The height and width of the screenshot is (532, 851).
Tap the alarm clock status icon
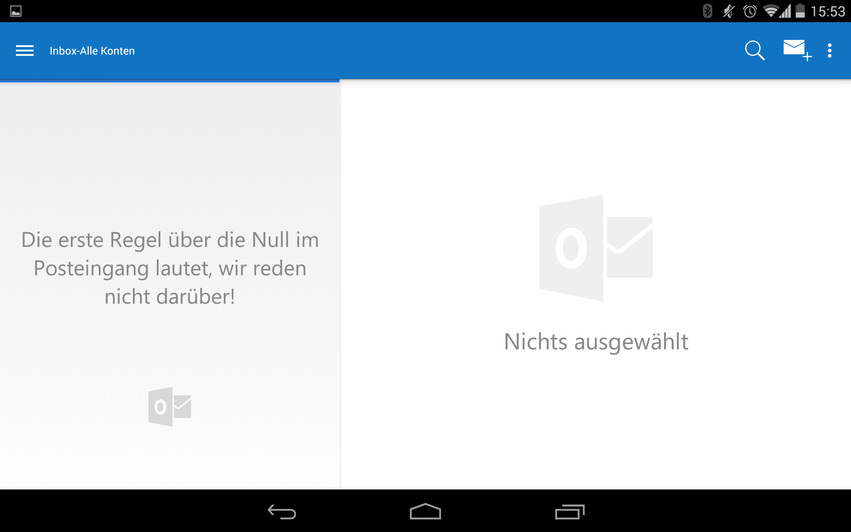coord(750,11)
